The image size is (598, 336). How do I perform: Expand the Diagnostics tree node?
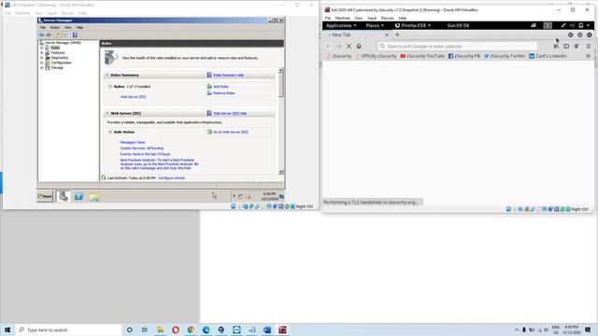(x=41, y=58)
